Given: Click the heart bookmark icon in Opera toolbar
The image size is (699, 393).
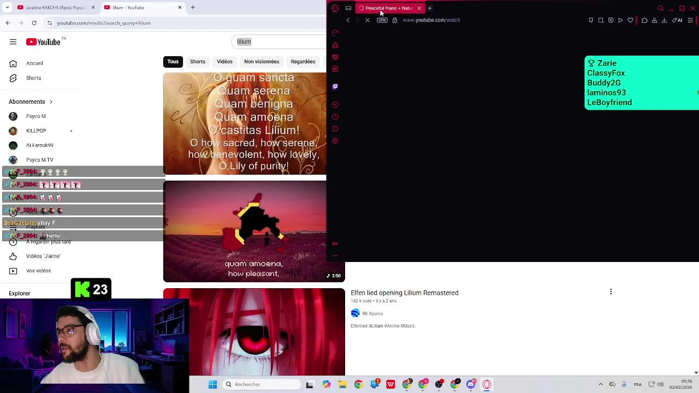Looking at the screenshot, I should 630,20.
